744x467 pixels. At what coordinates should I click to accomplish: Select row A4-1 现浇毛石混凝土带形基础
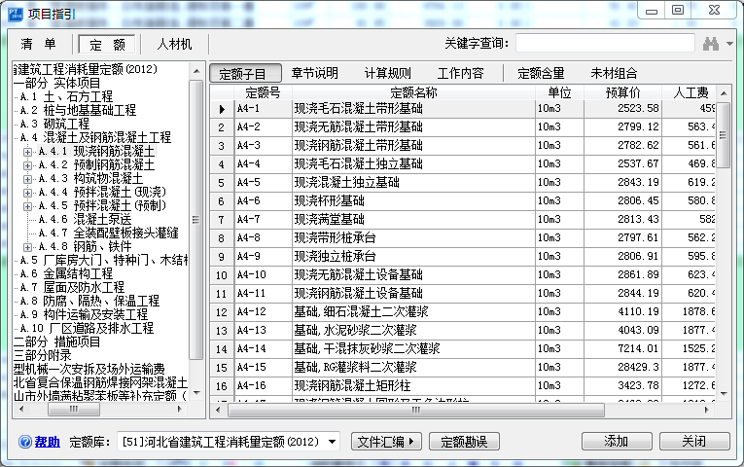tap(463, 109)
